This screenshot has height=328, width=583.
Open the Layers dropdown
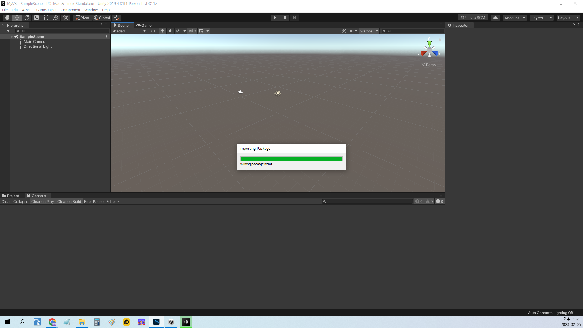541,18
